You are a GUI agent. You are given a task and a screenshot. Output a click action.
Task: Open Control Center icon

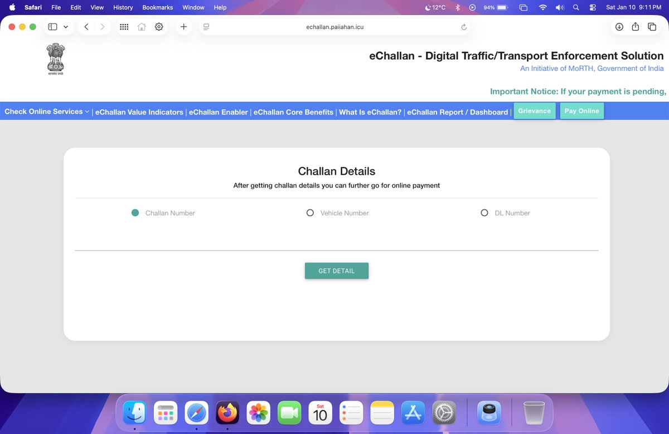pyautogui.click(x=593, y=7)
